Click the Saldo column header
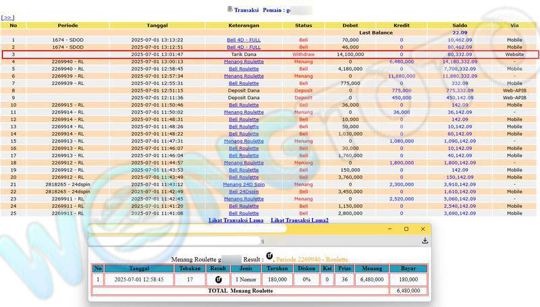 pos(460,25)
